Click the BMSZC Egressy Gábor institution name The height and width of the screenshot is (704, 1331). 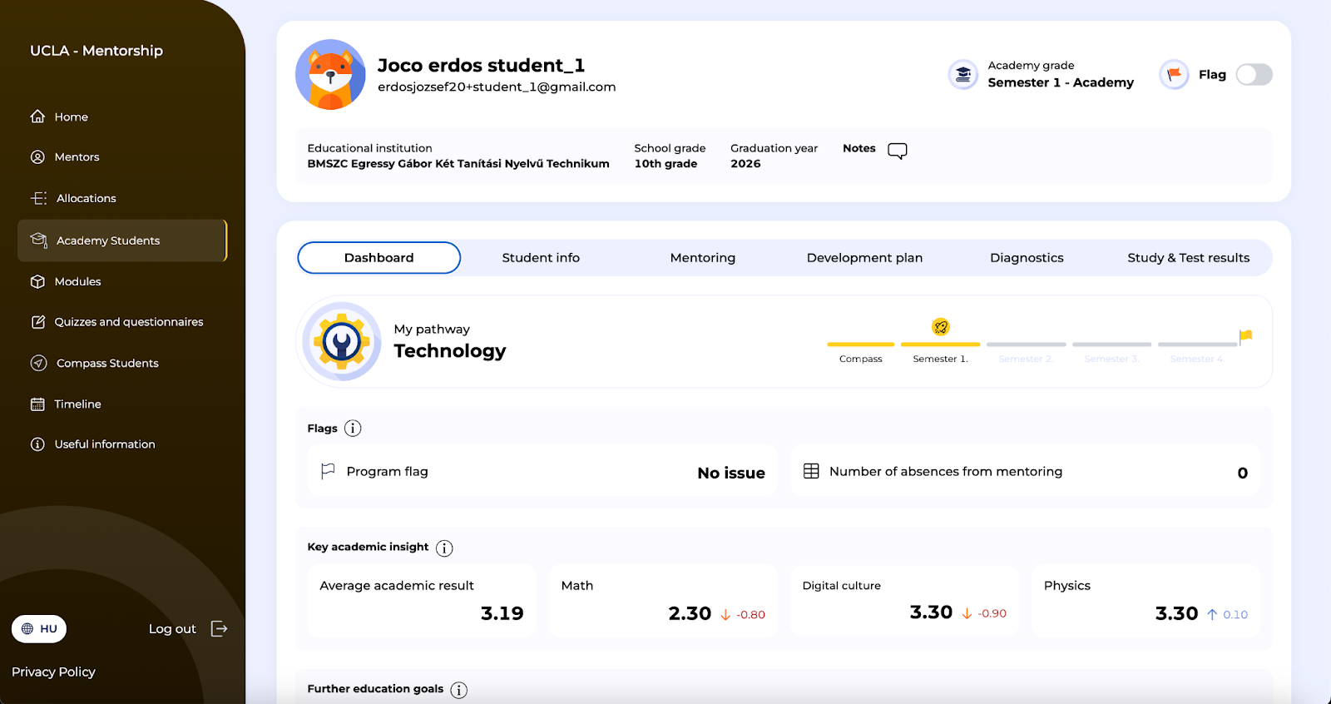(x=458, y=164)
